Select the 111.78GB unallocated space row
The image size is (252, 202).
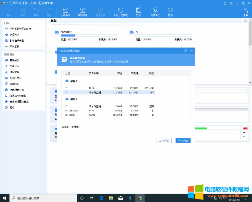coord(126,92)
